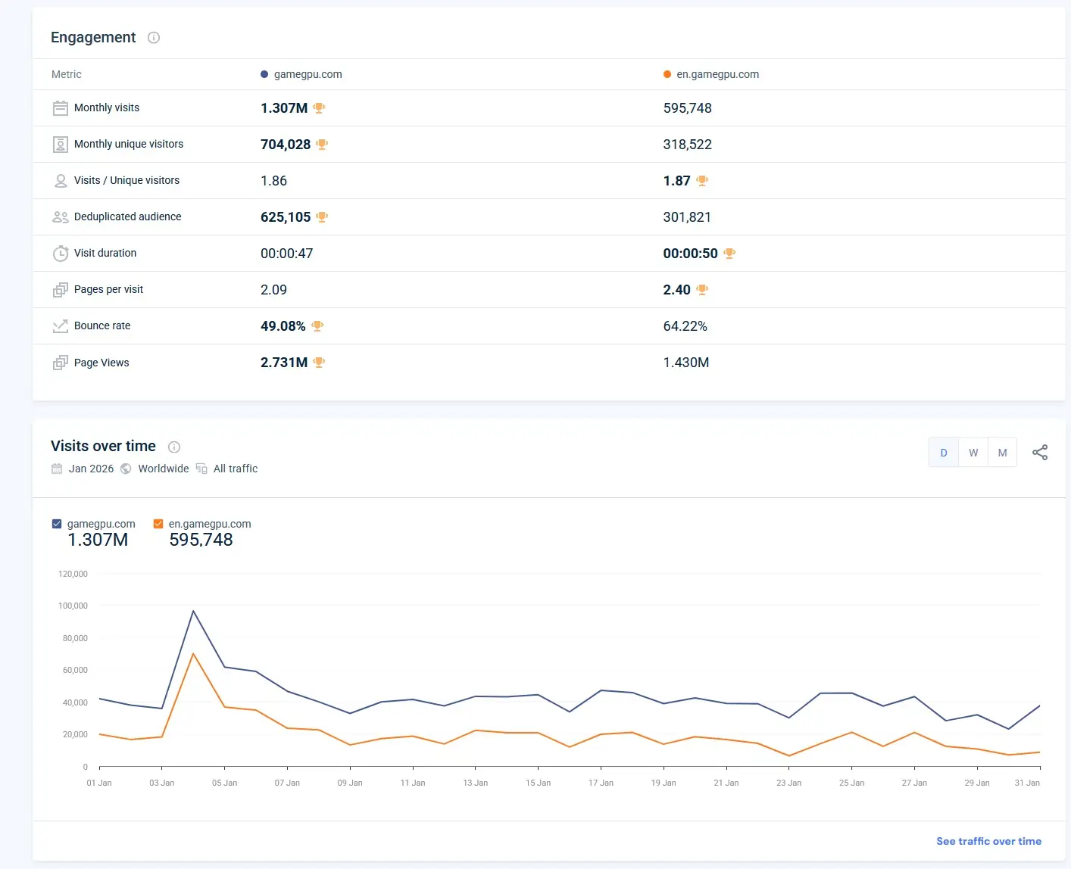Click the Monthly unique visitors icon
This screenshot has width=1071, height=869.
pos(61,145)
